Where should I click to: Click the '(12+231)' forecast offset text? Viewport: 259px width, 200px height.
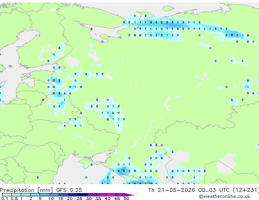coord(246,190)
